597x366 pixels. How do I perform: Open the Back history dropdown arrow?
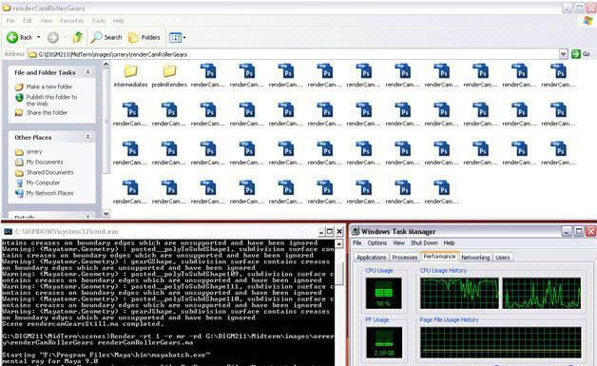tap(38, 37)
